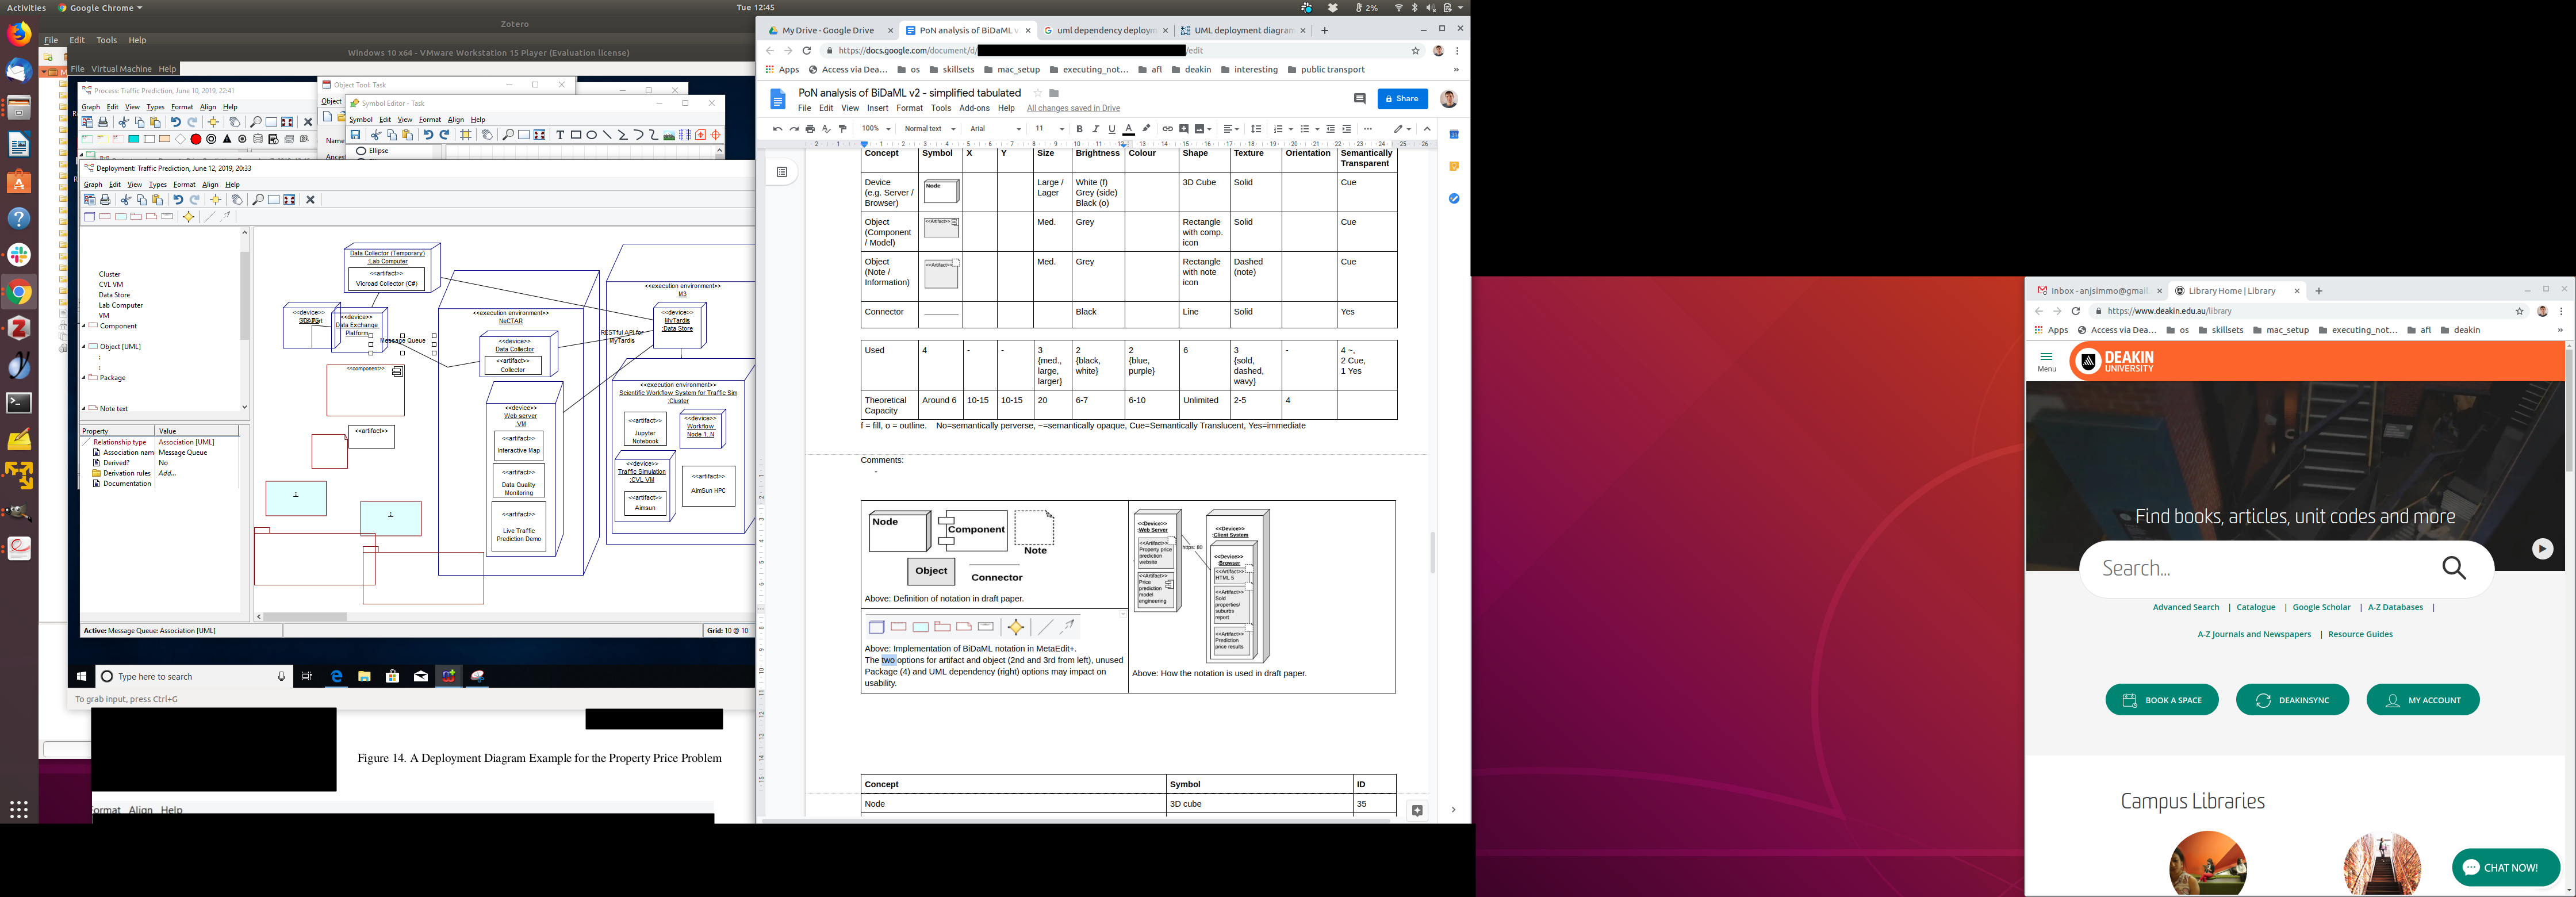Star the PoN analysis document
The height and width of the screenshot is (897, 2576).
(x=1037, y=93)
